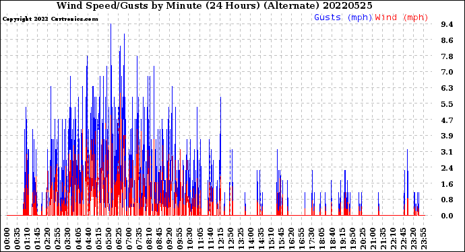Click the 15:45 time axis label
The height and width of the screenshot is (252, 465).
pos(281,239)
